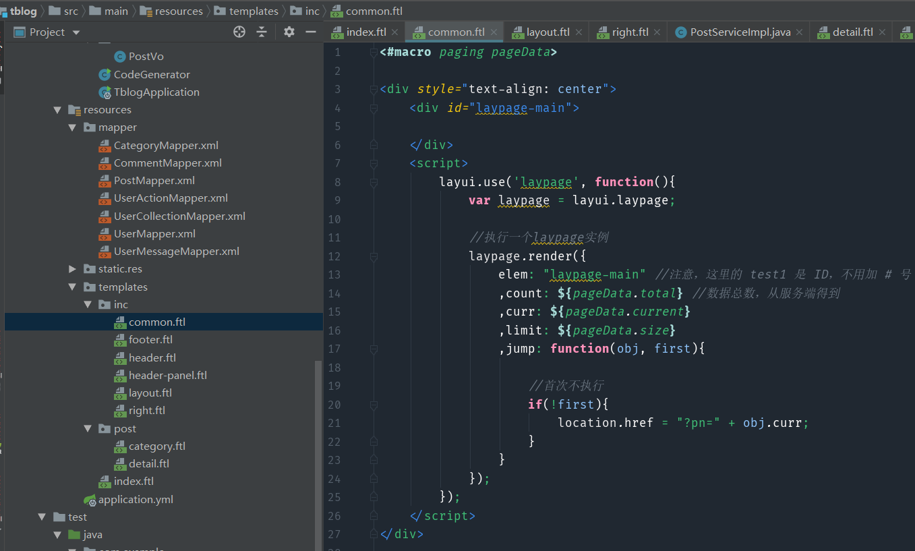Hide the Project panel with minimize icon
Viewport: 915px width, 551px height.
[311, 32]
